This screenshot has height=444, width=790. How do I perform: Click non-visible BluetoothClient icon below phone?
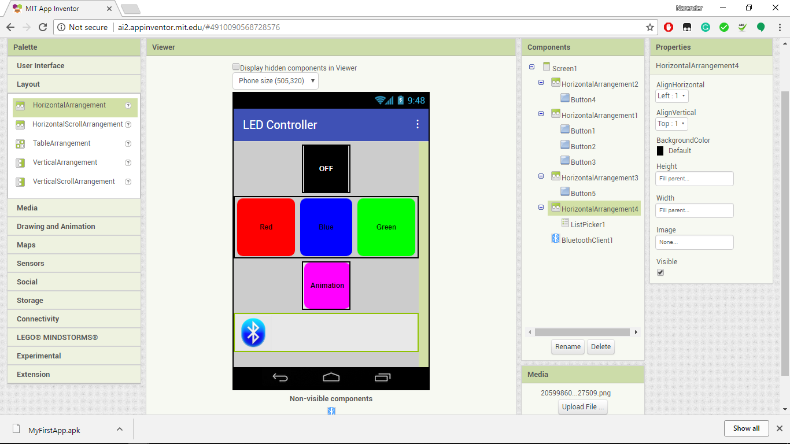(331, 410)
